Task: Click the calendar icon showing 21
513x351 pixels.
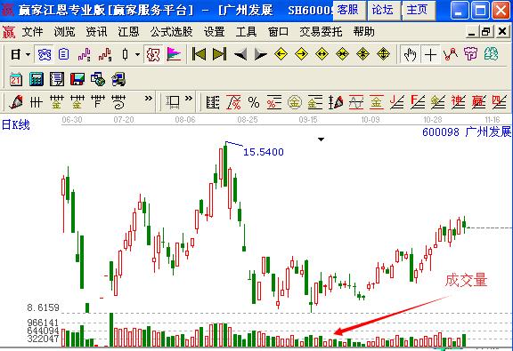Action: pyautogui.click(x=16, y=79)
